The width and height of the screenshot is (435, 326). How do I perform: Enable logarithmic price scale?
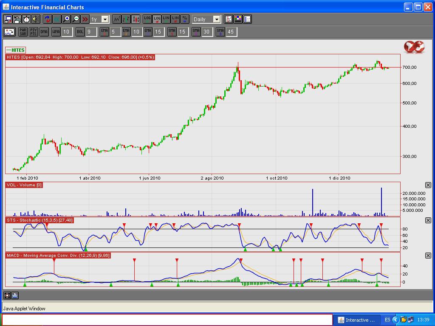pyautogui.click(x=147, y=19)
